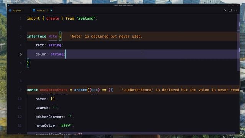Click the '#fff' color string value

pyautogui.click(x=65, y=126)
